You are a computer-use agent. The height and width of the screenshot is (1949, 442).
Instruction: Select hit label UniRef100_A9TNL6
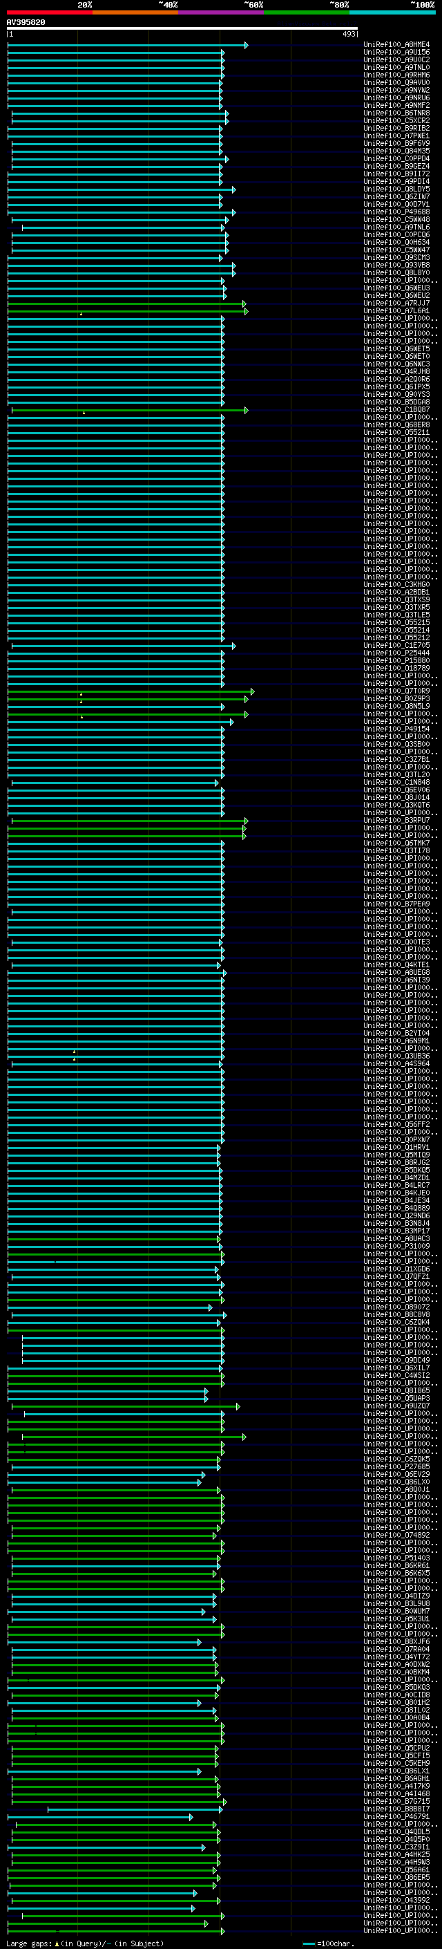pos(396,227)
